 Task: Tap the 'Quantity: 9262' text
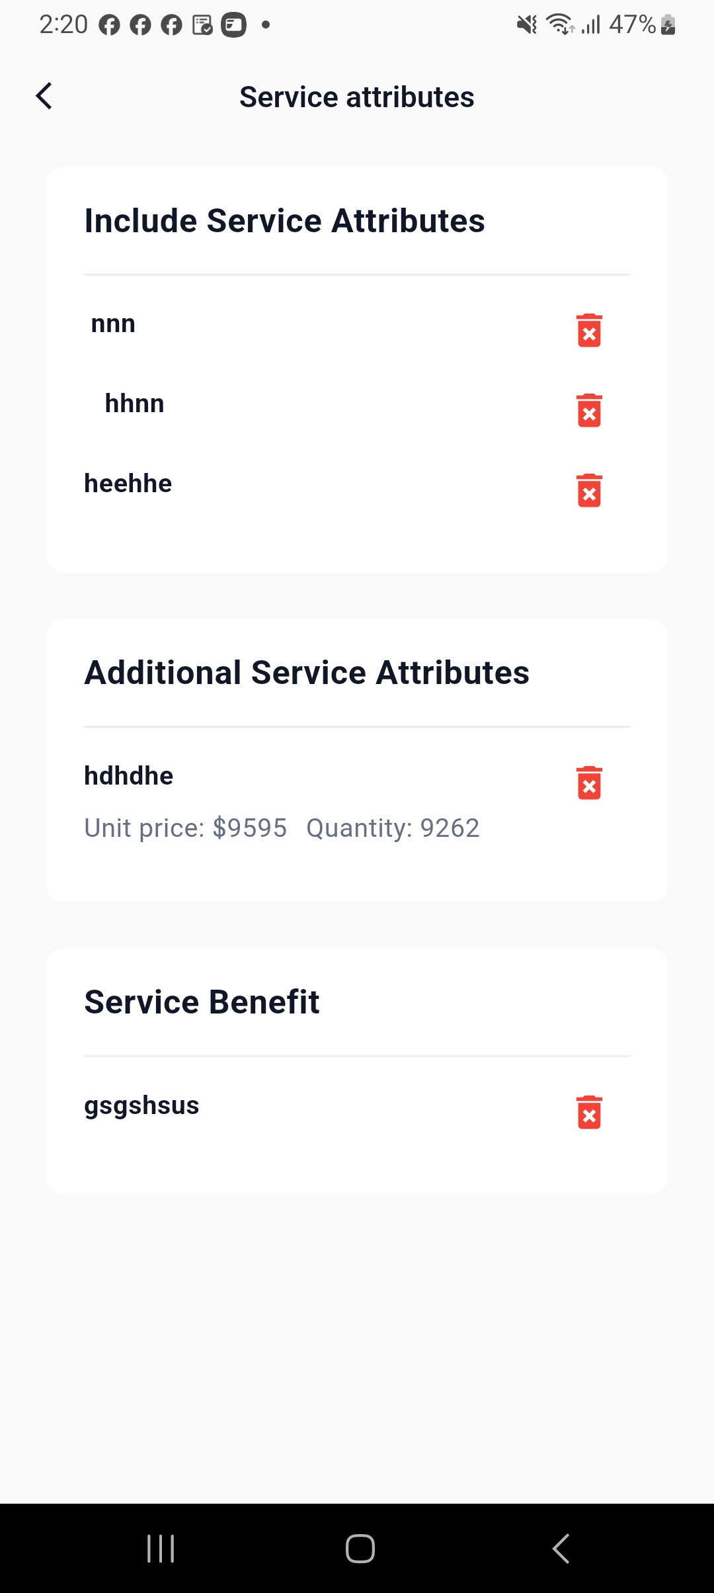click(x=393, y=828)
